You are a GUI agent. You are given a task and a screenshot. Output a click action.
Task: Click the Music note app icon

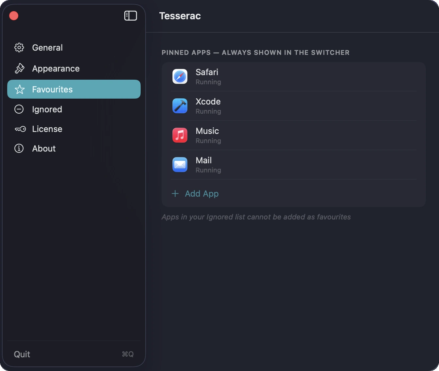click(x=180, y=135)
